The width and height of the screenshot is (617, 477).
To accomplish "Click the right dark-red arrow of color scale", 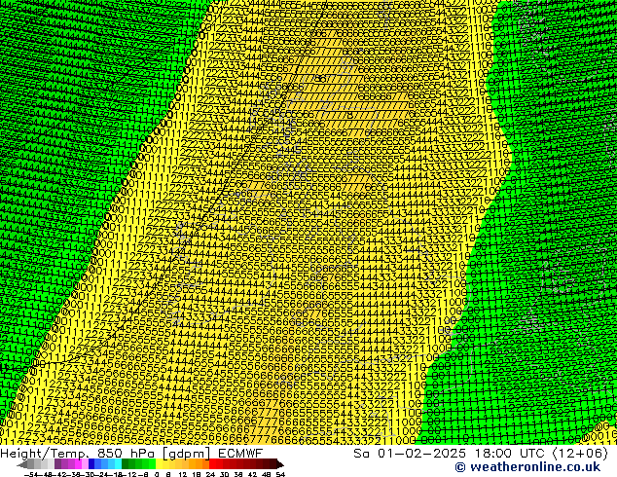I will tap(280, 464).
